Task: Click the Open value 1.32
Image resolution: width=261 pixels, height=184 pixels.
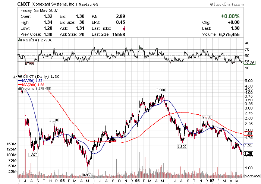Action: 48,16
